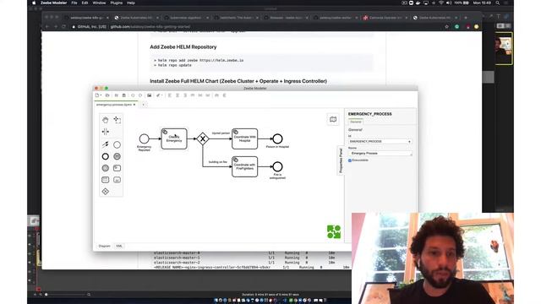Click the Name field Emergency Process

point(380,154)
